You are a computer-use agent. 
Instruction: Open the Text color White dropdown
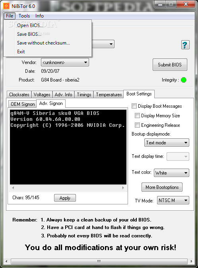pos(171,173)
